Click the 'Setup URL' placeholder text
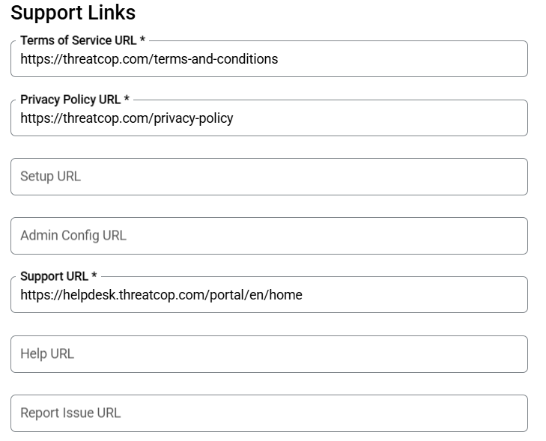Image resolution: width=546 pixels, height=441 pixels. click(x=50, y=177)
